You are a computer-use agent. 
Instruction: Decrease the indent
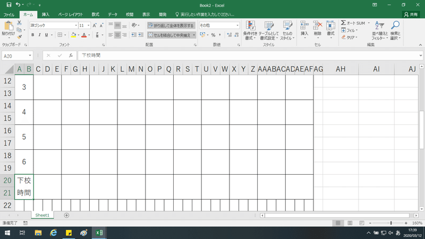coord(134,35)
